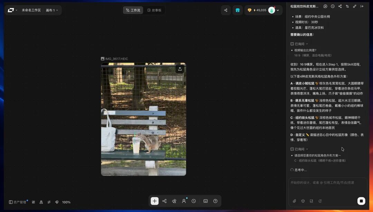The width and height of the screenshot is (373, 212).
Task: Open the shapes icon in bottom toolbar
Action: point(174,201)
